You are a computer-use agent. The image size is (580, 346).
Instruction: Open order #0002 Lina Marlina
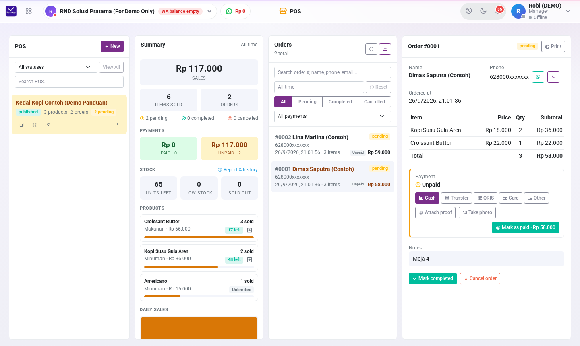pos(333,144)
